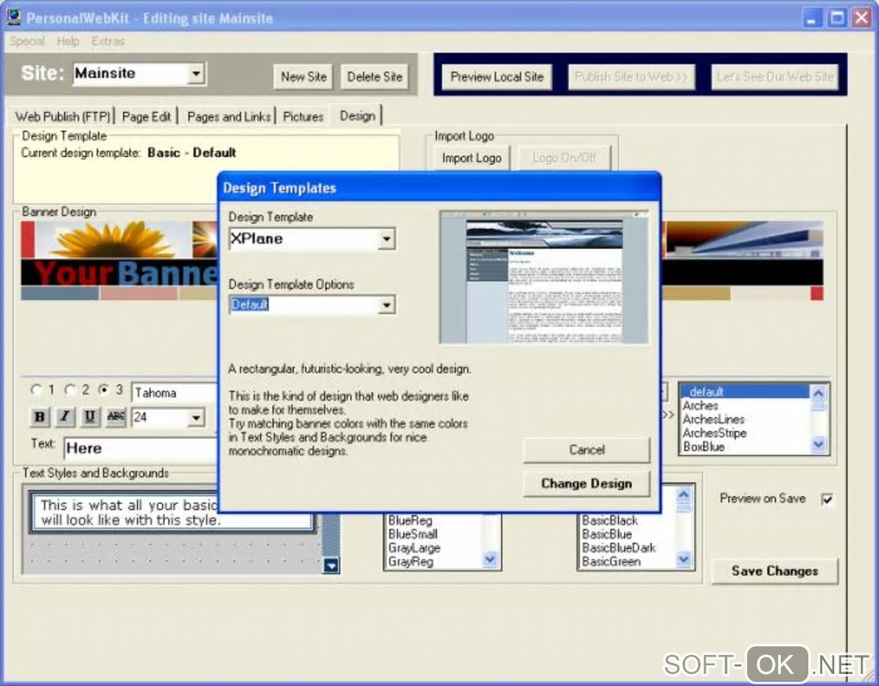Open the Design Template Options dropdown
Image resolution: width=879 pixels, height=686 pixels.
(x=386, y=305)
